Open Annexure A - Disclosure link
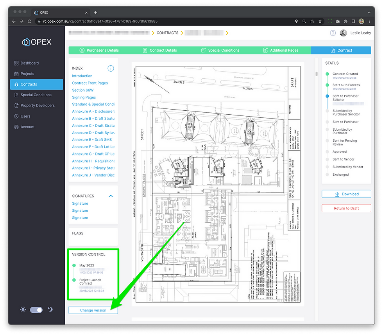383x335 pixels. pyautogui.click(x=93, y=112)
